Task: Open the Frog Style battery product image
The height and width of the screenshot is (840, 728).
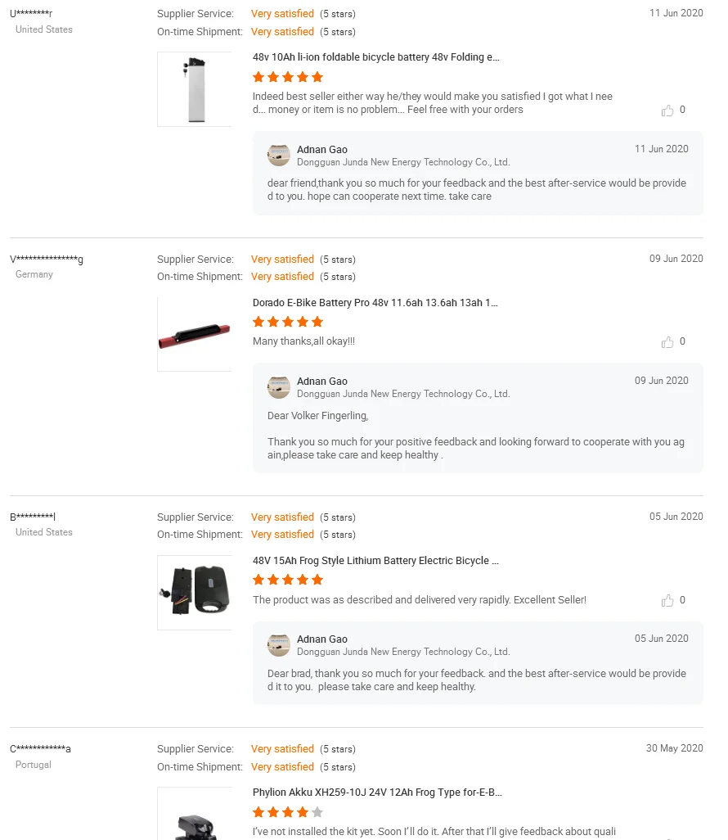Action: [194, 592]
